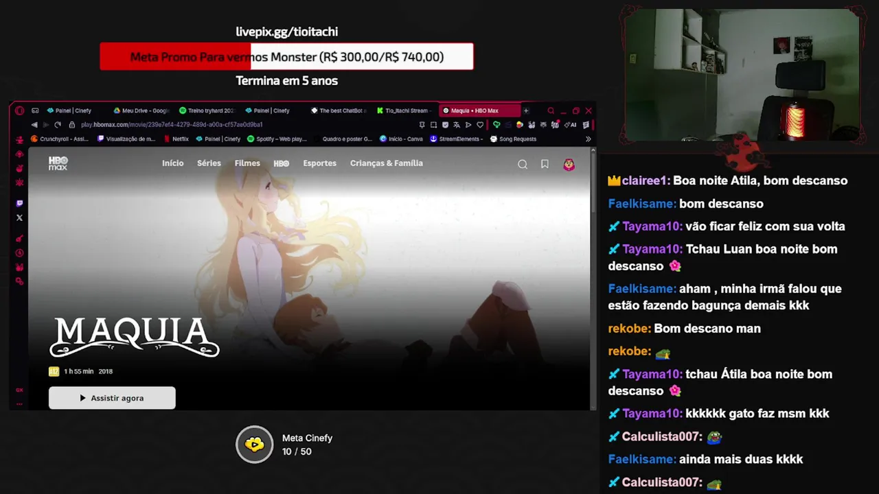Open a new tab with plus button
This screenshot has width=879, height=494.
[526, 110]
